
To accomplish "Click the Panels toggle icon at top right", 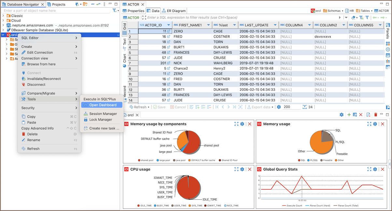I will click(388, 25).
